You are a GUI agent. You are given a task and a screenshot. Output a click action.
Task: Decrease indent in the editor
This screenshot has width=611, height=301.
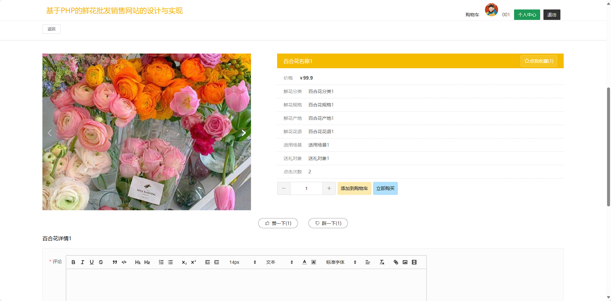208,262
